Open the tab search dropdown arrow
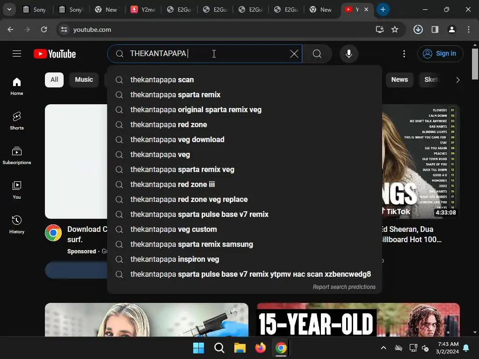 pyautogui.click(x=9, y=9)
